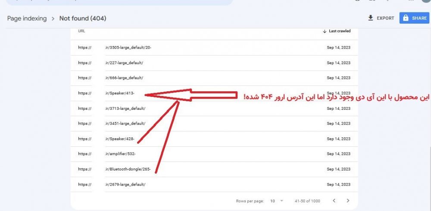Go to the previous page of results
The image size is (431, 211).
(x=333, y=201)
